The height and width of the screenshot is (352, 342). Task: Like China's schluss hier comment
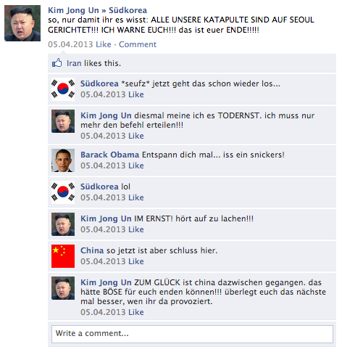click(136, 261)
